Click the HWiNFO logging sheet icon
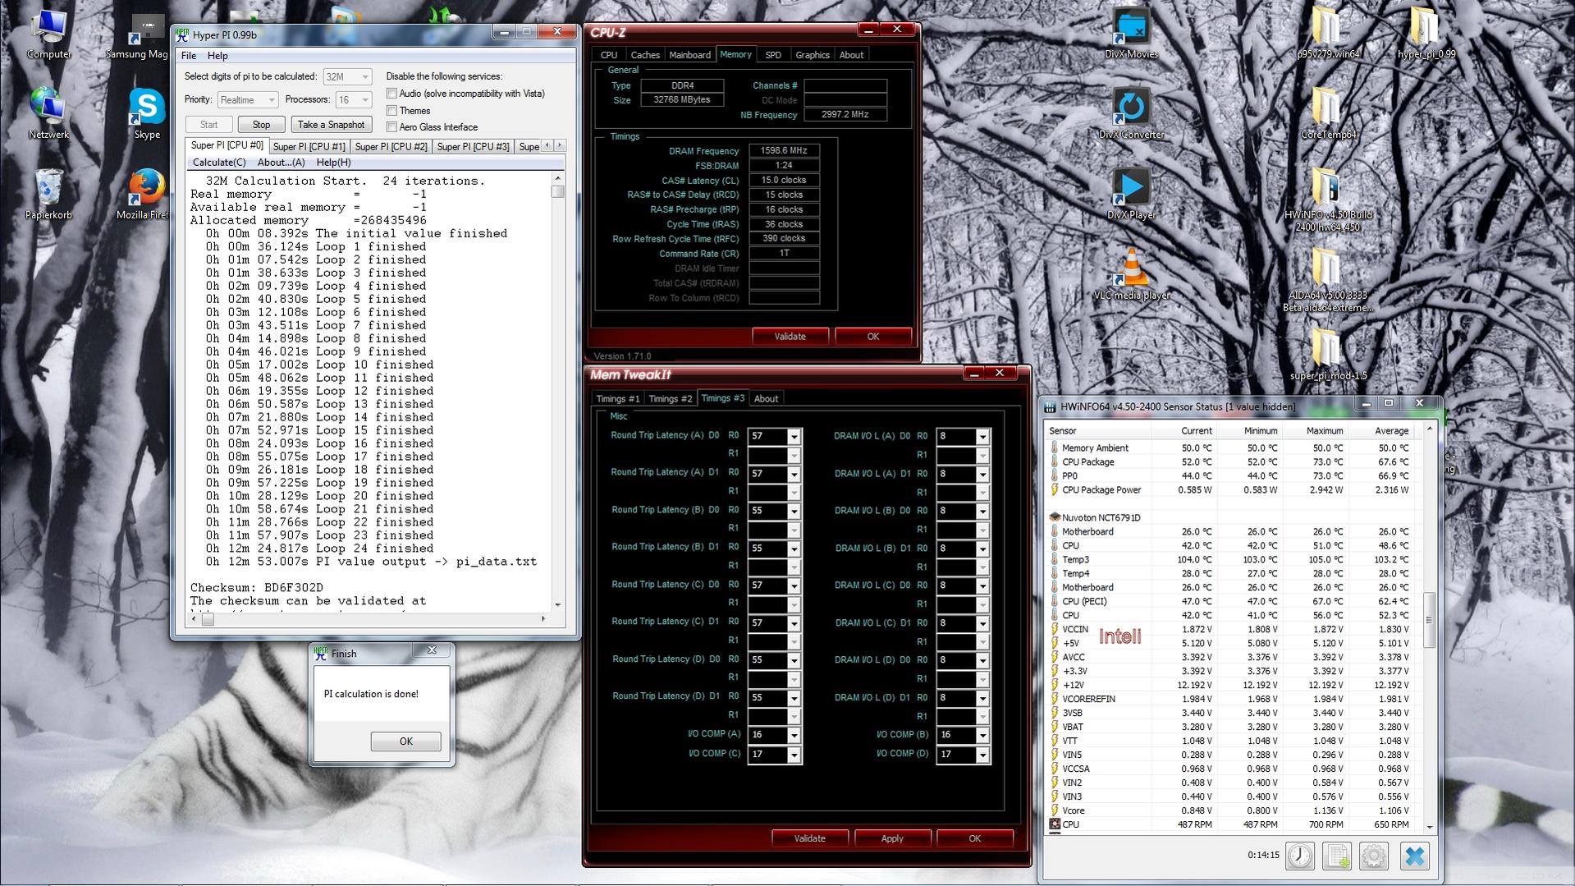This screenshot has height=886, width=1575. coord(1337,856)
